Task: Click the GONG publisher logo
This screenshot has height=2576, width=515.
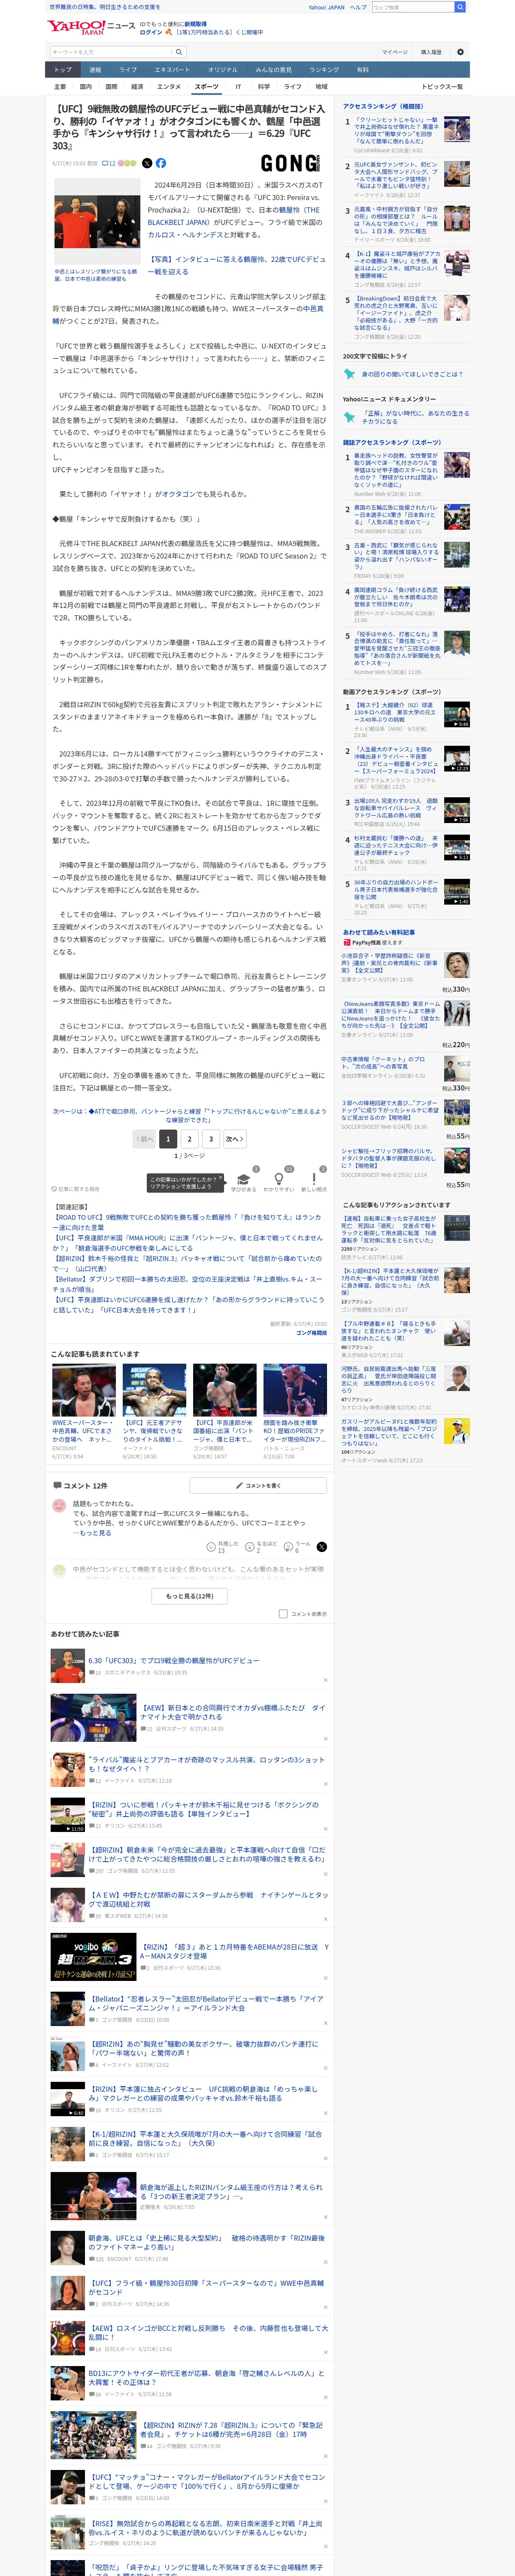Action: click(x=291, y=163)
